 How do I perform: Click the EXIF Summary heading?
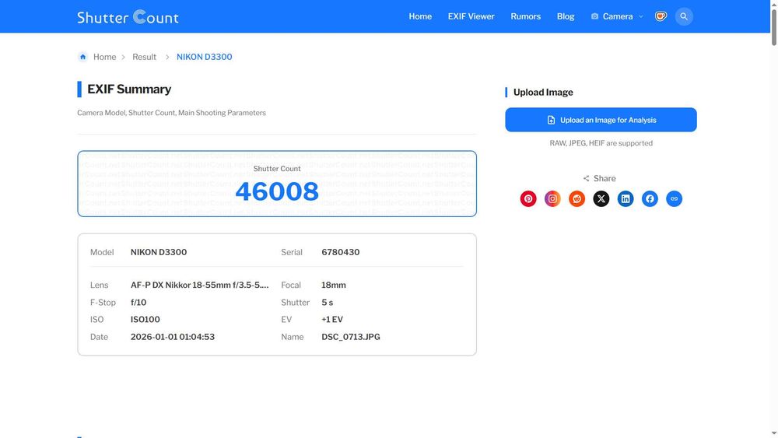point(129,89)
